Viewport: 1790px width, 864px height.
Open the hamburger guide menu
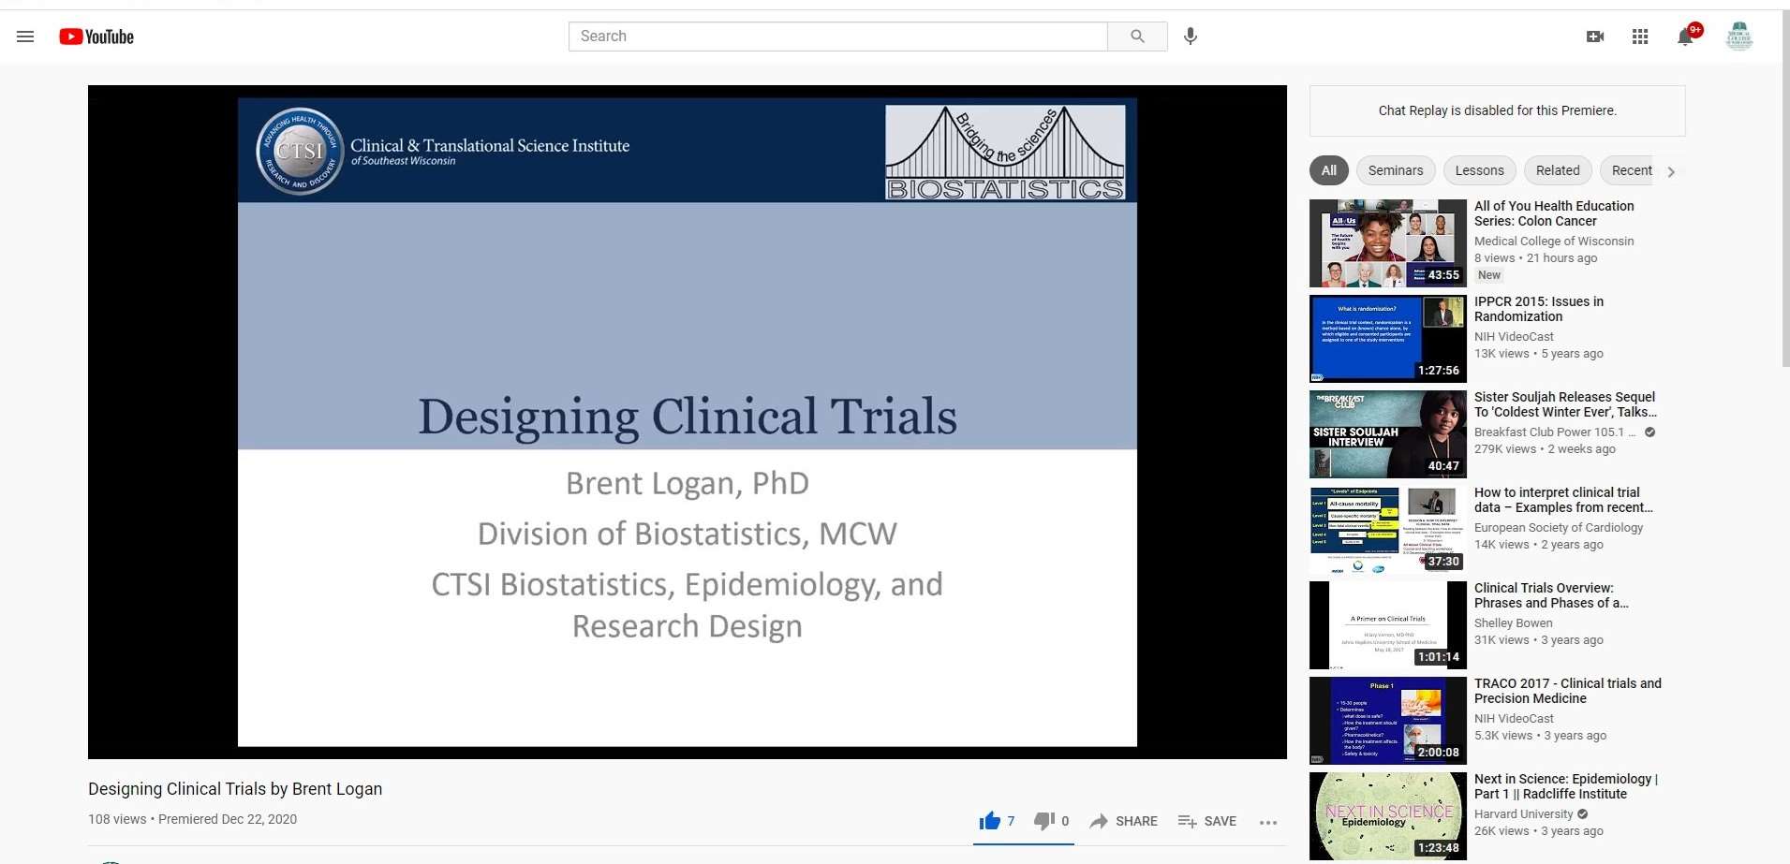pyautogui.click(x=25, y=37)
